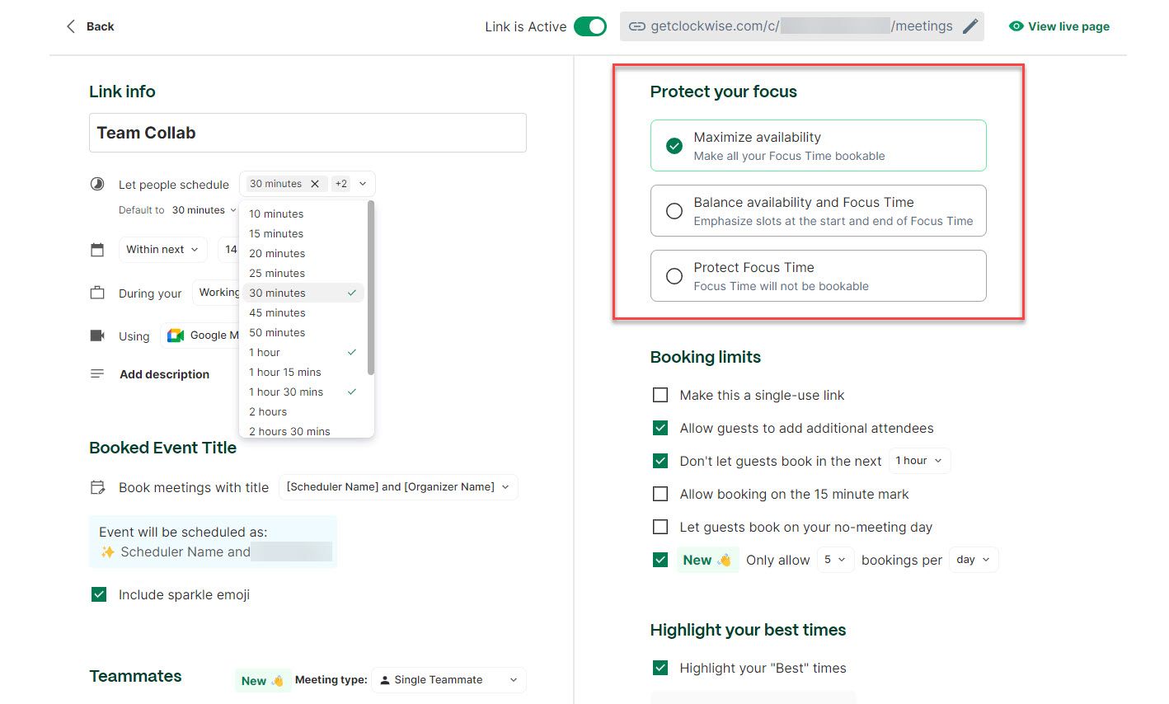Turn off the 'Link is Active' toggle
The image size is (1169, 704).
[590, 26]
